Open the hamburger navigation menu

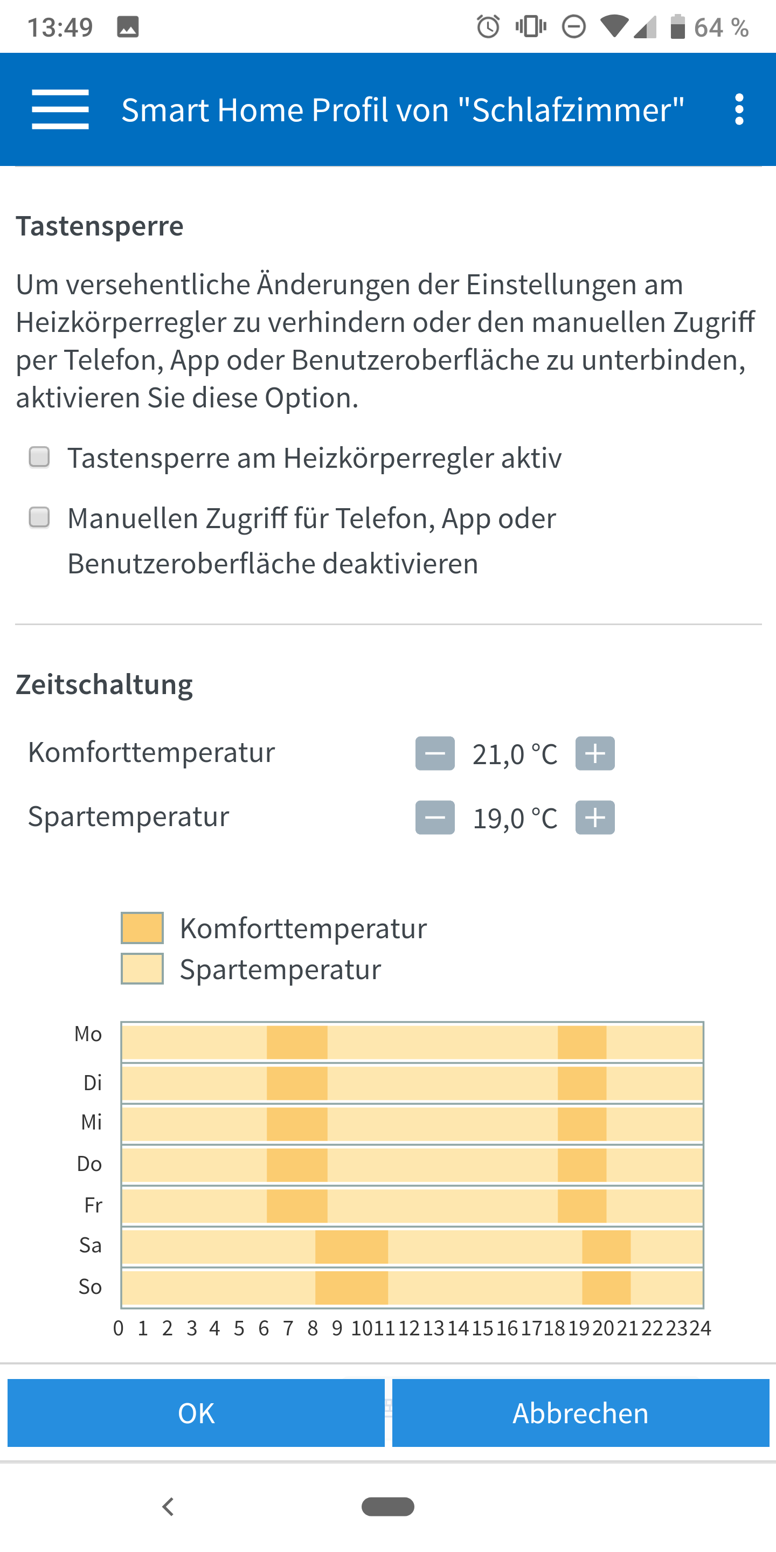point(60,109)
